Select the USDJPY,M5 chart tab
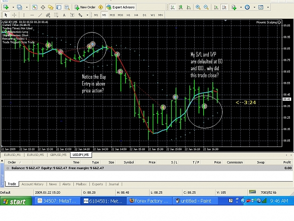294x221 pixels. (80, 155)
